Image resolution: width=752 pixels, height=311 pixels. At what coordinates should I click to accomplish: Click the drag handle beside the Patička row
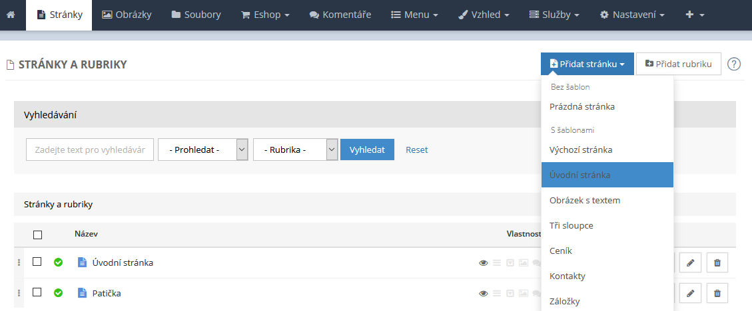(x=19, y=293)
